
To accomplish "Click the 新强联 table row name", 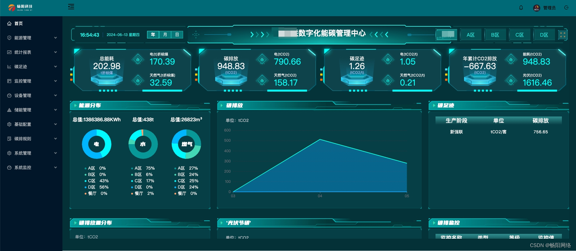I will (456, 132).
